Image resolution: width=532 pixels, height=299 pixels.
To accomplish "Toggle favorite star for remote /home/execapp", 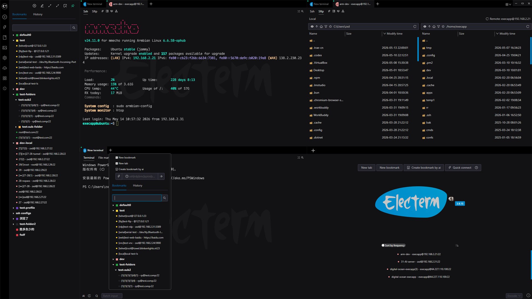I will coord(443,27).
